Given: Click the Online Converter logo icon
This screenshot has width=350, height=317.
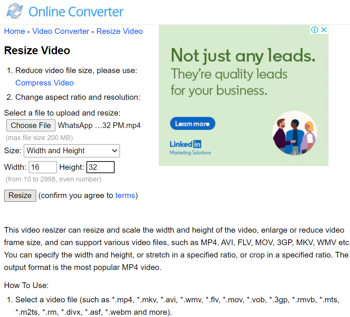Looking at the screenshot, I should click(x=14, y=11).
